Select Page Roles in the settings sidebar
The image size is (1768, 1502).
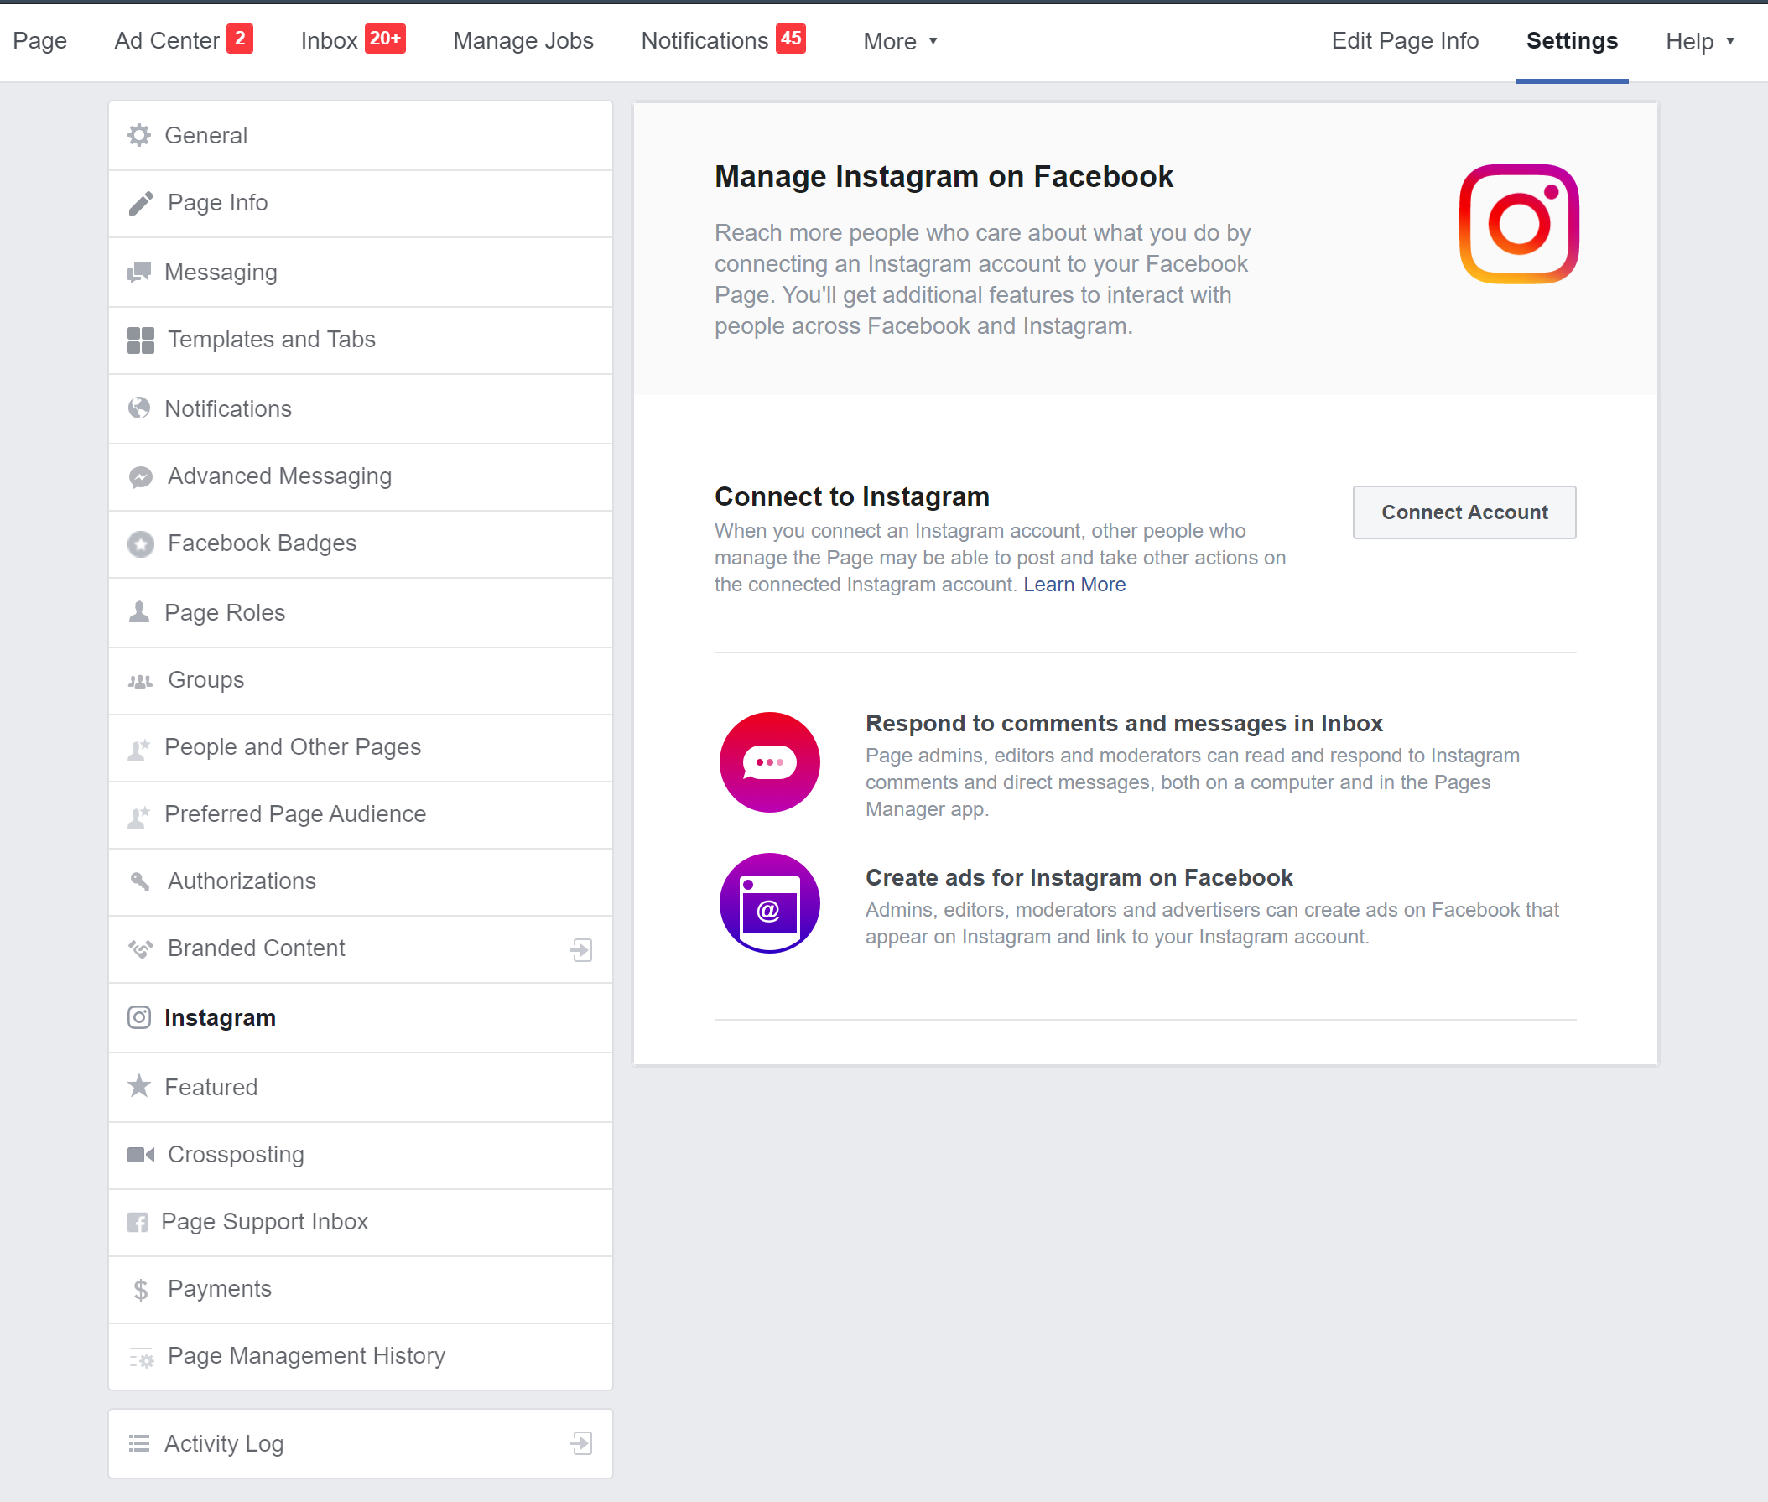point(224,612)
